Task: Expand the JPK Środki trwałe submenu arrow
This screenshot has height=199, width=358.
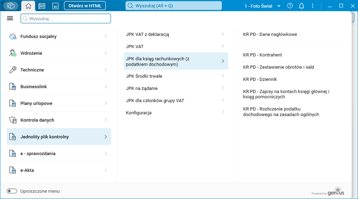Action: [223, 76]
